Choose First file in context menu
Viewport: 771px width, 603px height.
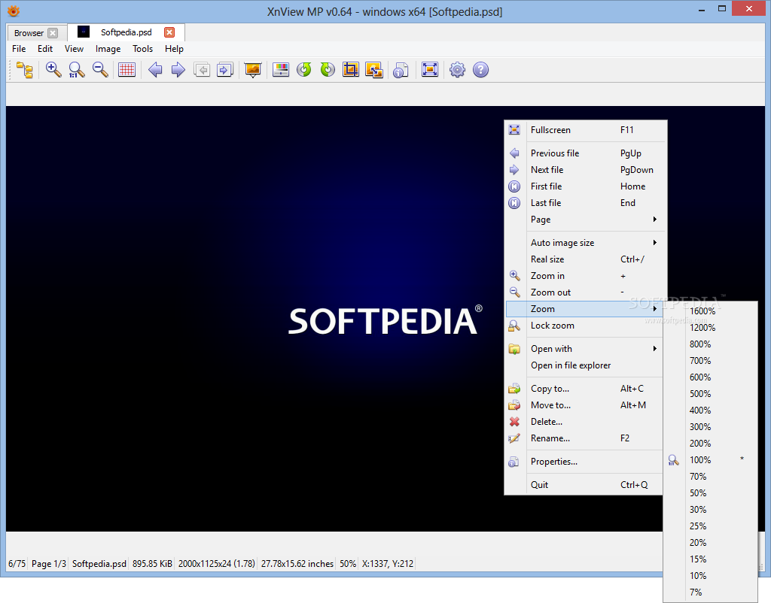point(586,186)
